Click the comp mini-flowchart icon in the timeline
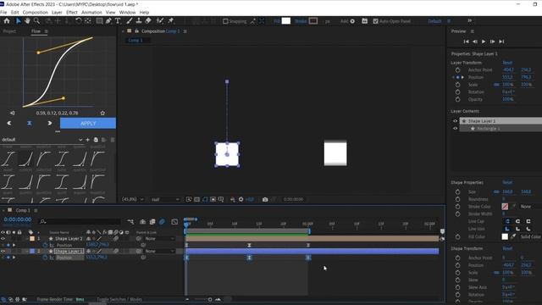The height and width of the screenshot is (305, 542). 130,222
